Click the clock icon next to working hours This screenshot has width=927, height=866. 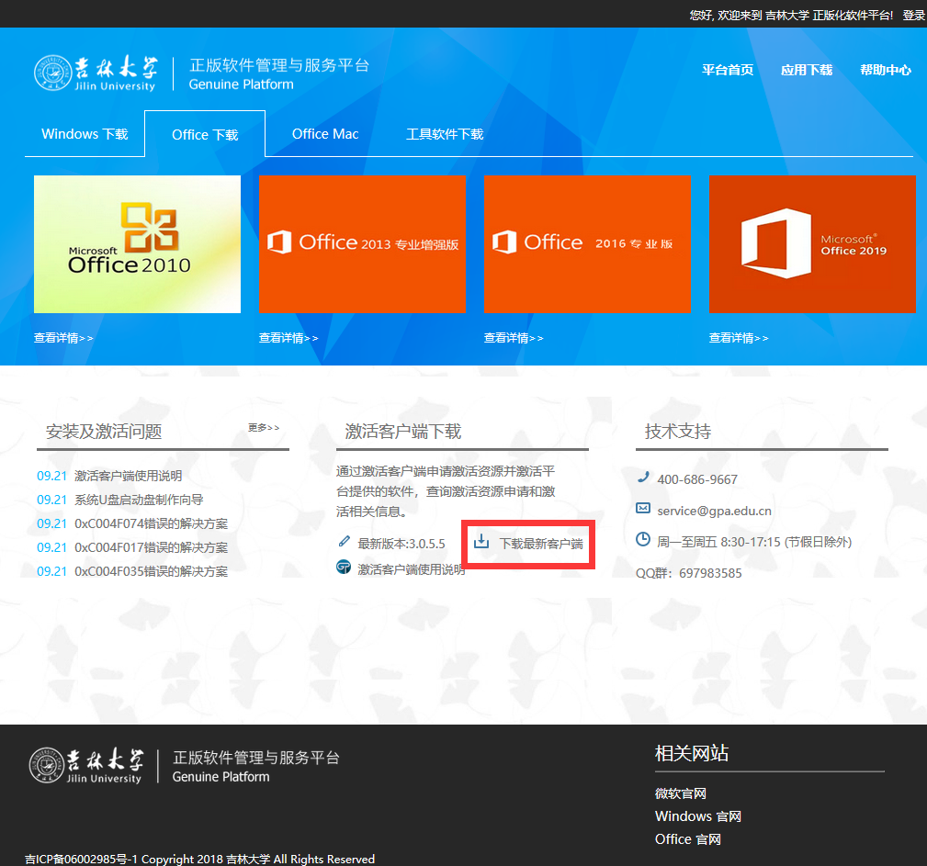(643, 540)
